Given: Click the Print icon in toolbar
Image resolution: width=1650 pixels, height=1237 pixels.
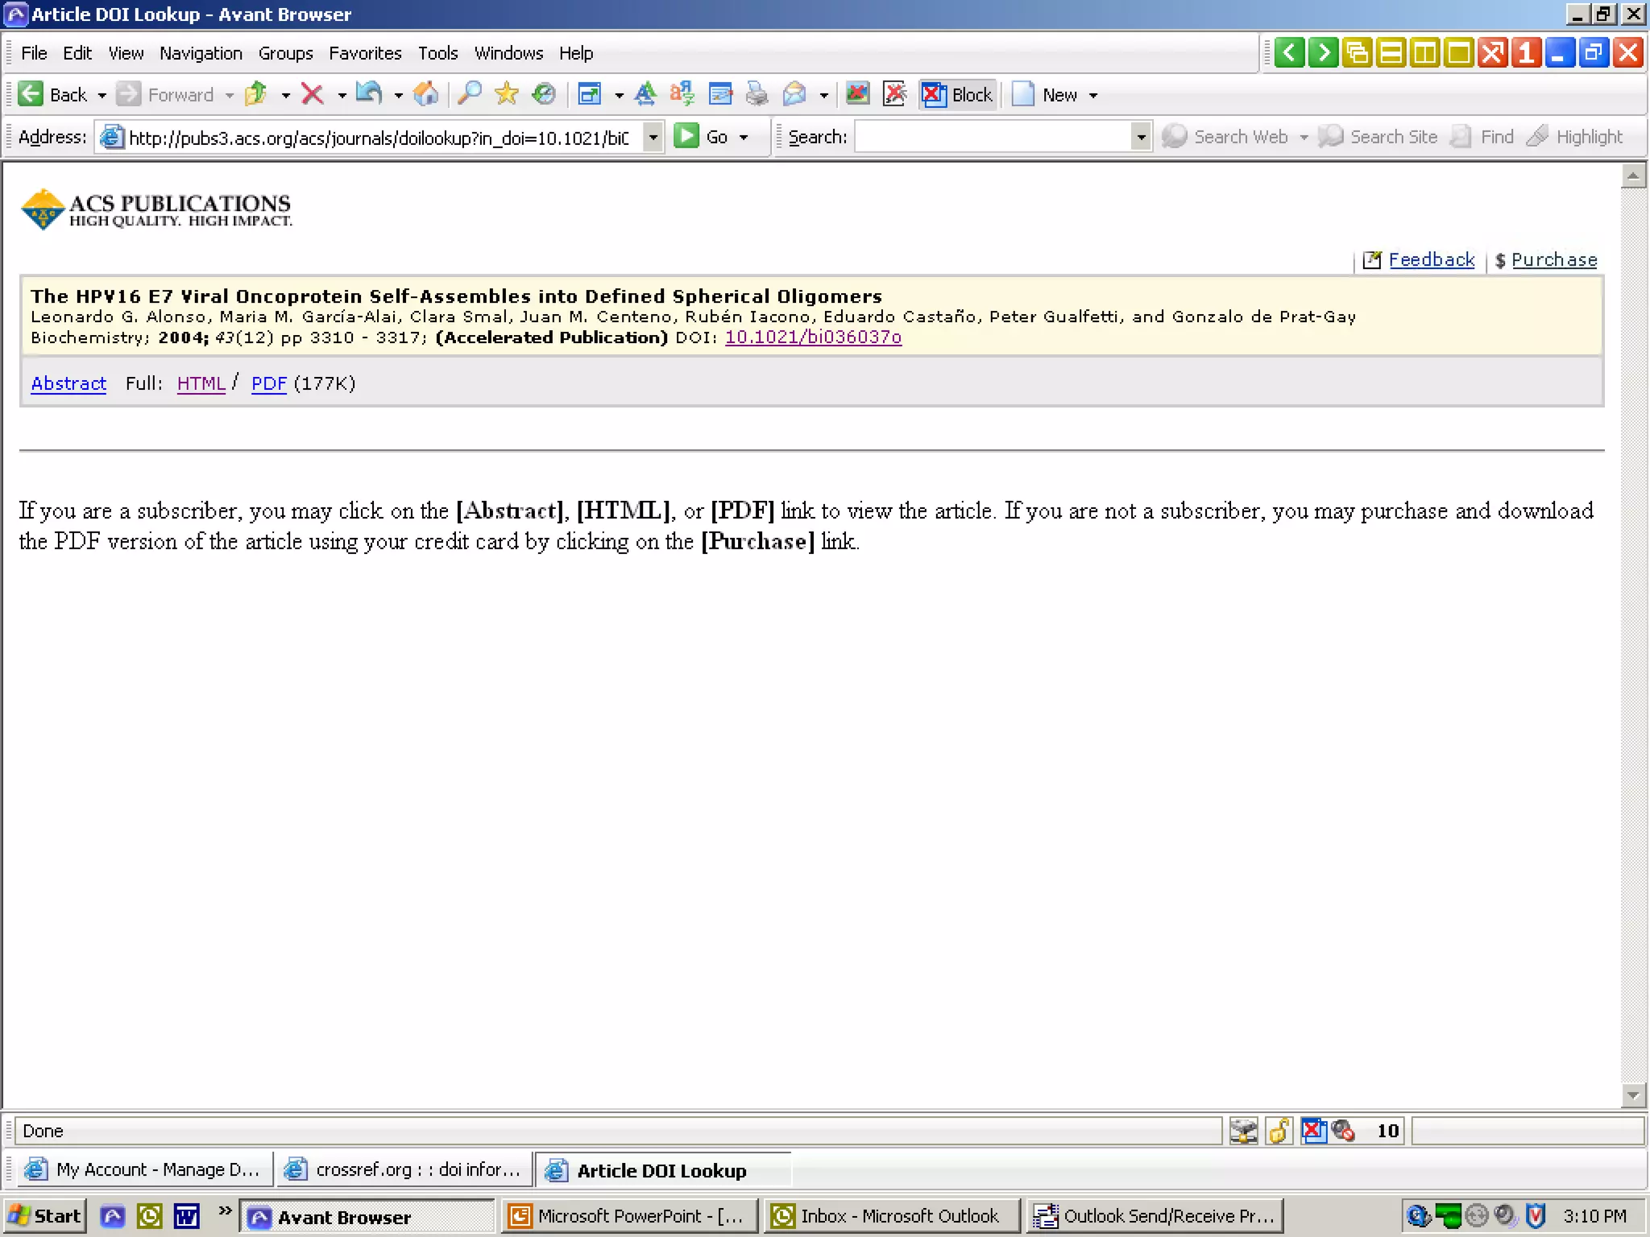Looking at the screenshot, I should click(757, 95).
